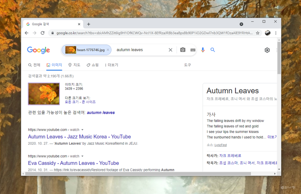Open the composer 조니 머서 link

tap(247, 163)
